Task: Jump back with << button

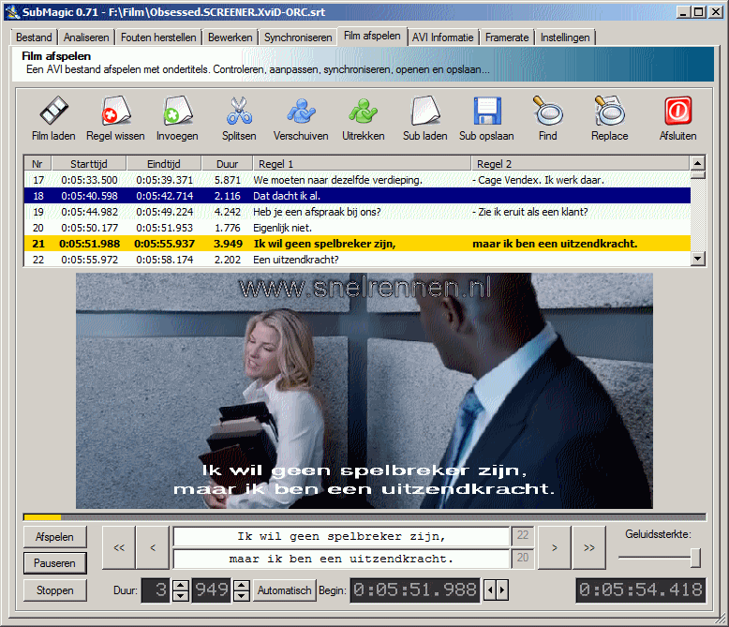Action: 119,547
